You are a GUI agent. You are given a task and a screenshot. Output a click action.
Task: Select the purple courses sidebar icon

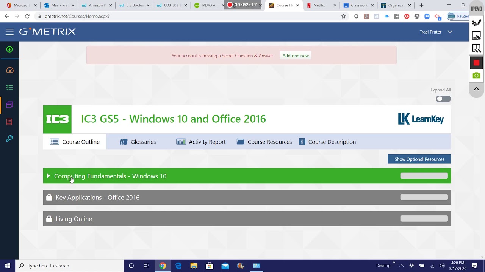9,105
